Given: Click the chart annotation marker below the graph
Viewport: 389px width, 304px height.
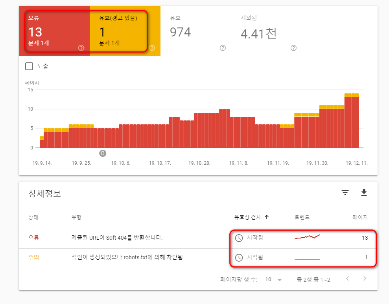Looking at the screenshot, I should 103,153.
